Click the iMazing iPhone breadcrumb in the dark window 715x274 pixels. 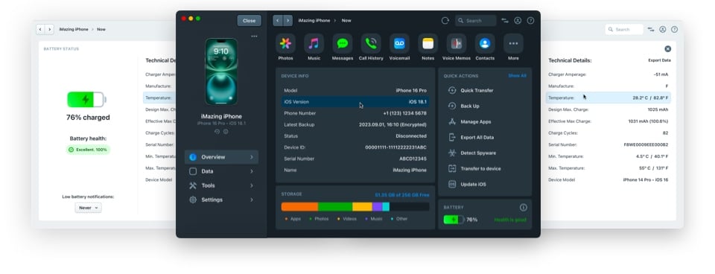314,21
